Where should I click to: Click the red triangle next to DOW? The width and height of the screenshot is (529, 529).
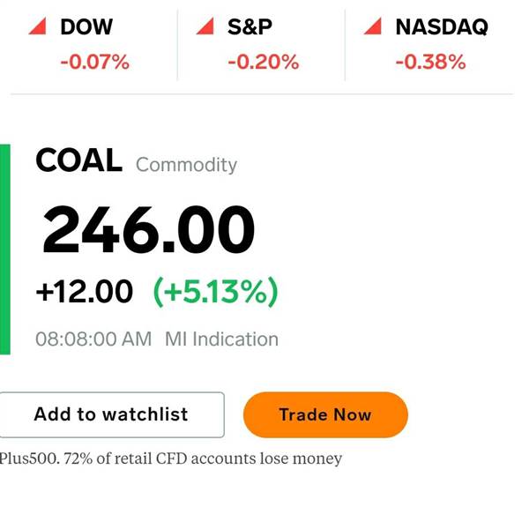pos(37,26)
